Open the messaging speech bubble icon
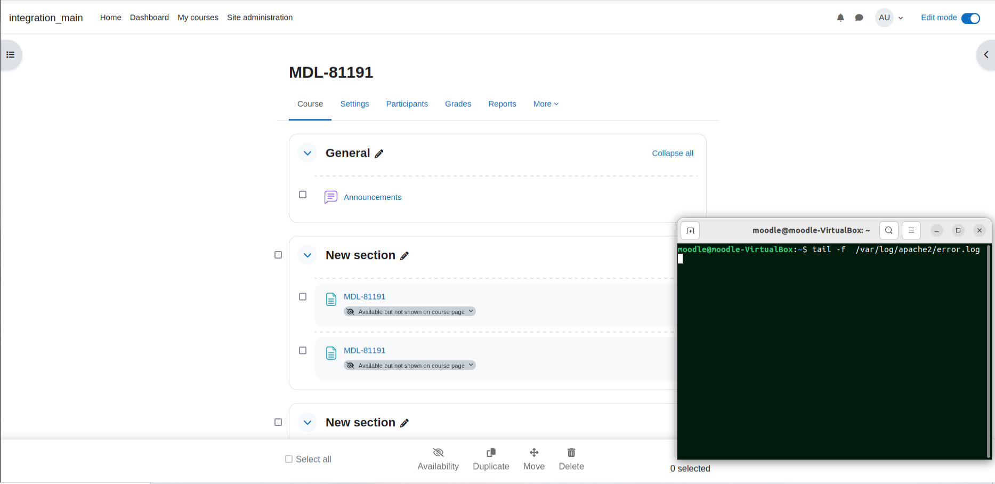This screenshot has width=995, height=484. (x=859, y=18)
